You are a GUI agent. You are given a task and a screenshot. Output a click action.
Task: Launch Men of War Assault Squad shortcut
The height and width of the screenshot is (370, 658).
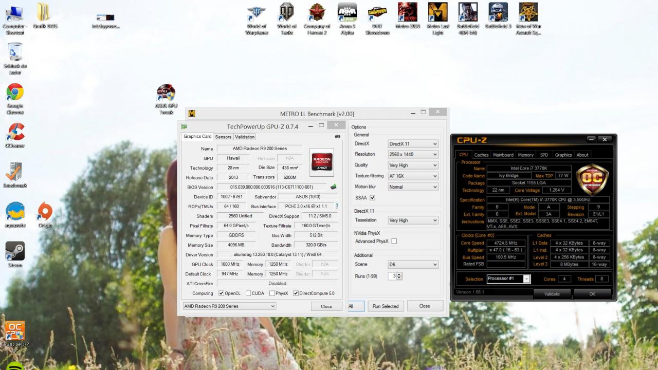click(x=528, y=19)
